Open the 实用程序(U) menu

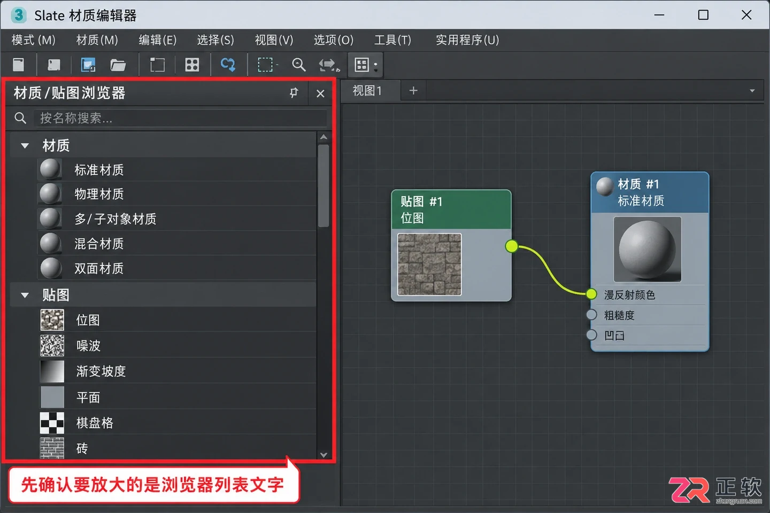[467, 40]
